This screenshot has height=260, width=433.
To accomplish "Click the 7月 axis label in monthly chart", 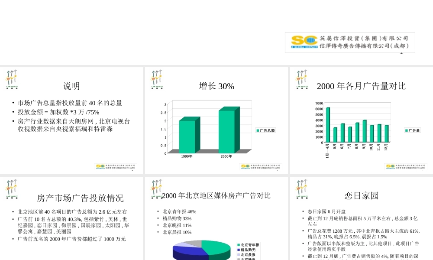I will (x=349, y=146).
